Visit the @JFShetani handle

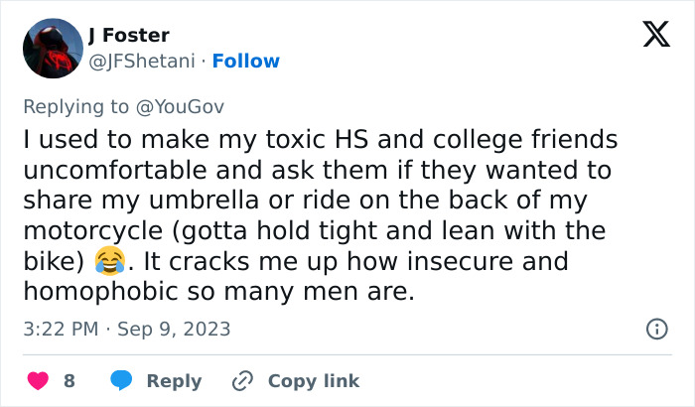[141, 62]
